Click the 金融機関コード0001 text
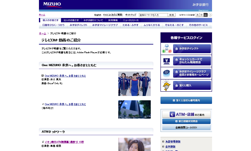This screenshot has height=151, width=251. [186, 128]
